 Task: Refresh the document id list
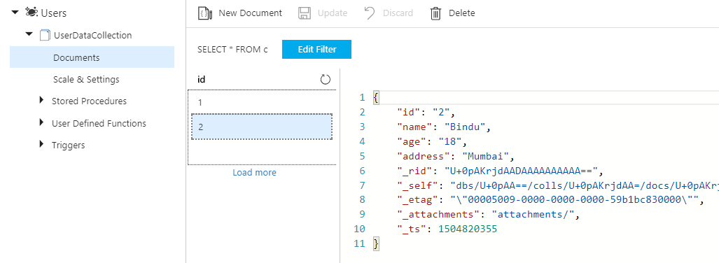[x=325, y=79]
